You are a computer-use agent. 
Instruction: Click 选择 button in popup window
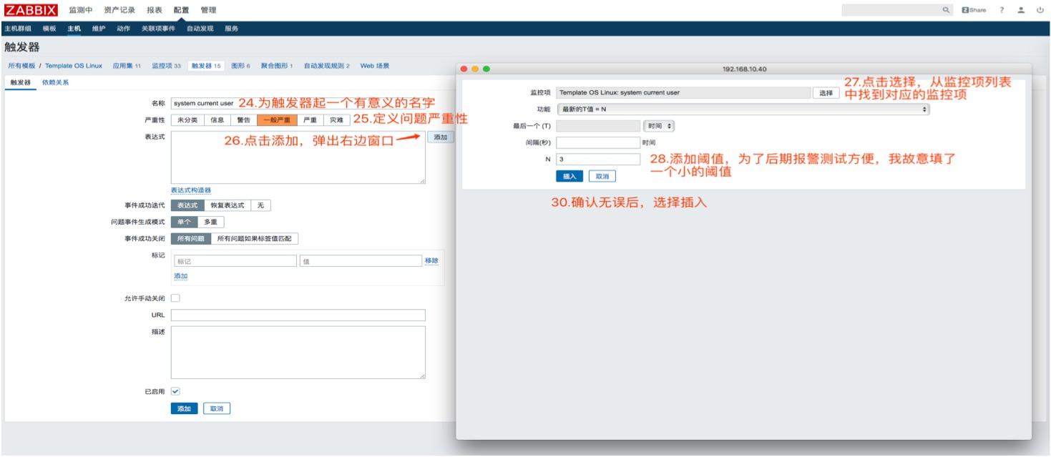826,93
